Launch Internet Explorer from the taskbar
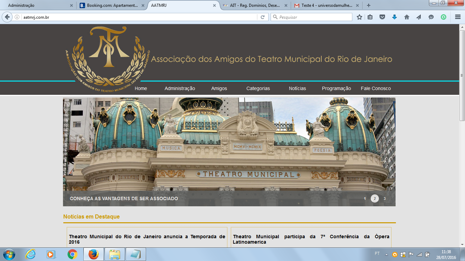Viewport: 465px width, 261px height. click(x=30, y=254)
